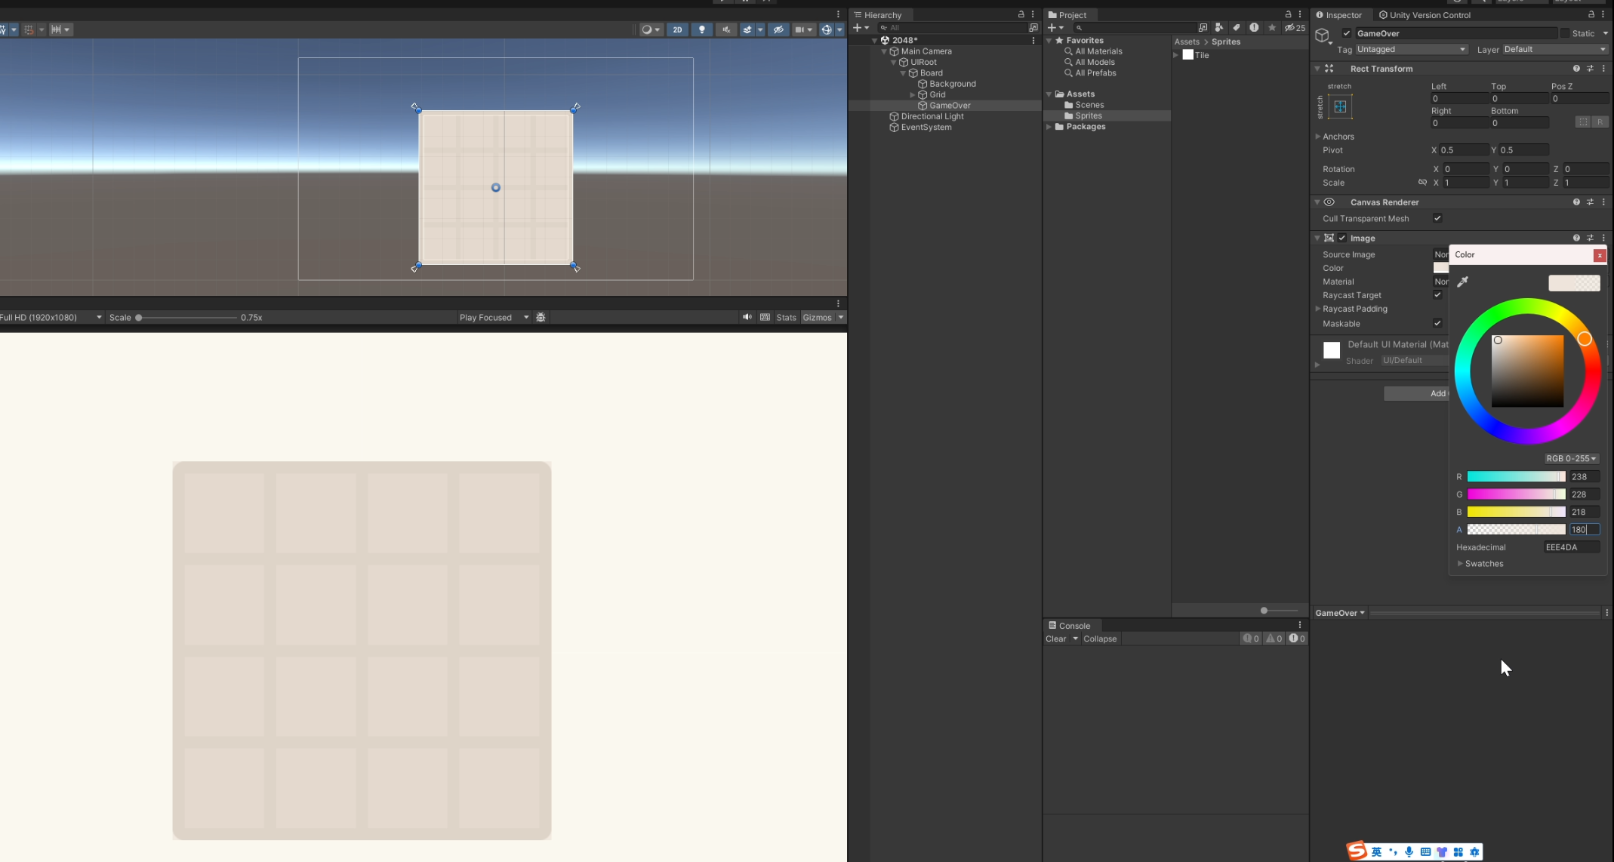
Task: Open the scene Gizmos visibility icon
Action: [827, 29]
